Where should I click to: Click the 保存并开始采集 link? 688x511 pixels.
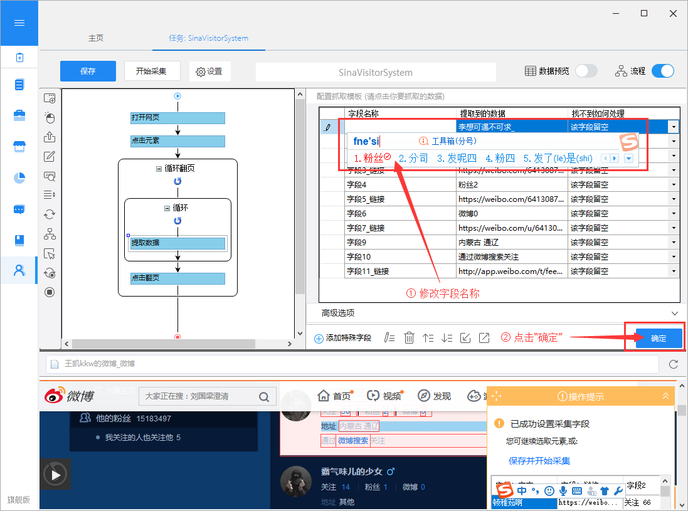pyautogui.click(x=539, y=461)
